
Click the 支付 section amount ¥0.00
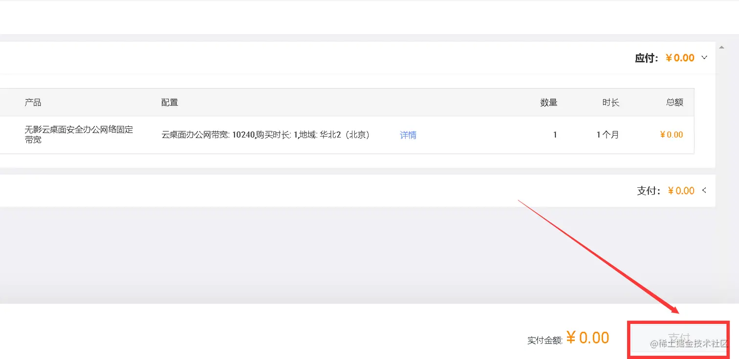[681, 191]
